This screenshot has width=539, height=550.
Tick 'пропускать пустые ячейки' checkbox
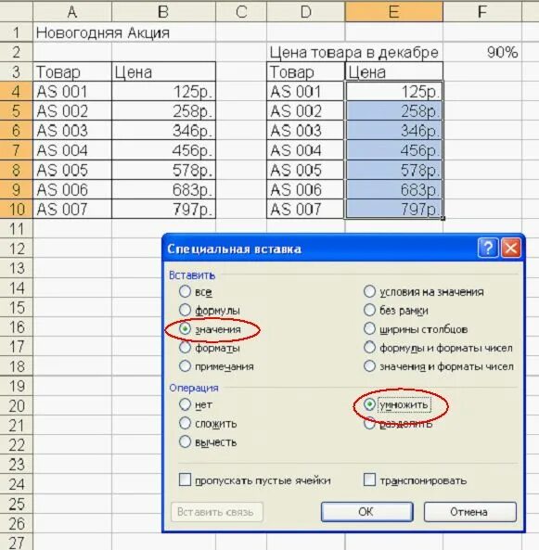point(185,480)
